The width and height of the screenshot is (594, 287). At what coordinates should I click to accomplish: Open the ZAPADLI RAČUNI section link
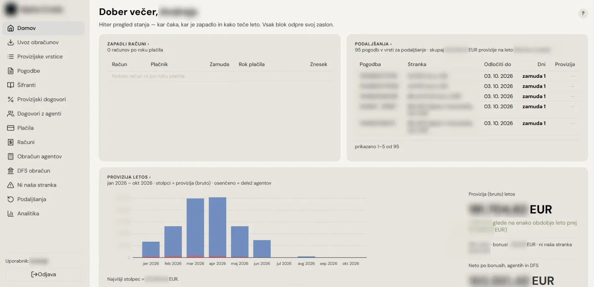pos(128,44)
